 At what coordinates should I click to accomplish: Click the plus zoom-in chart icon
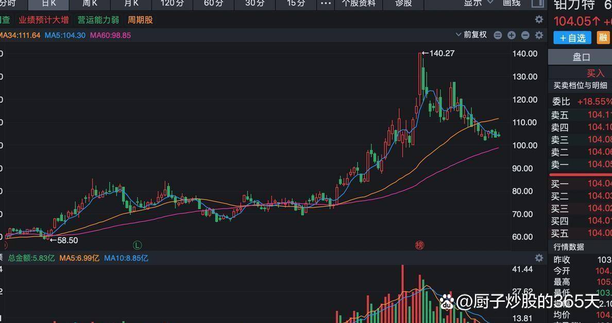[x=511, y=35]
